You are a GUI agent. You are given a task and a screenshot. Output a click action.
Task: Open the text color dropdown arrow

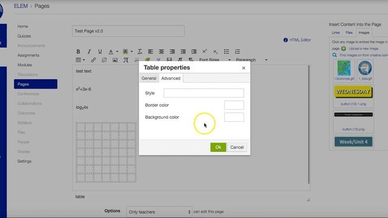[x=117, y=51]
